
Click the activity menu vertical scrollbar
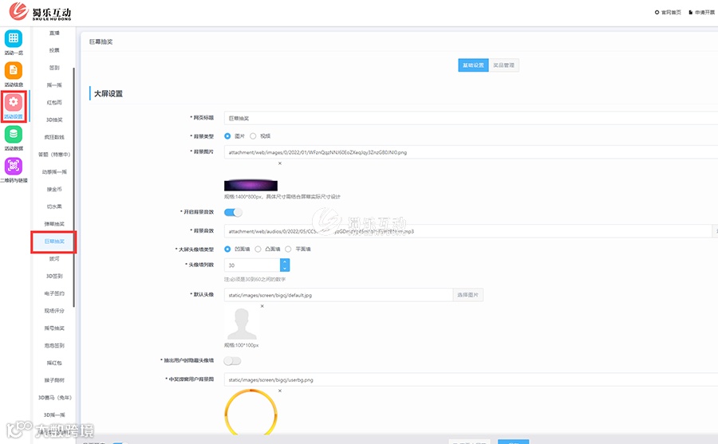(73, 187)
